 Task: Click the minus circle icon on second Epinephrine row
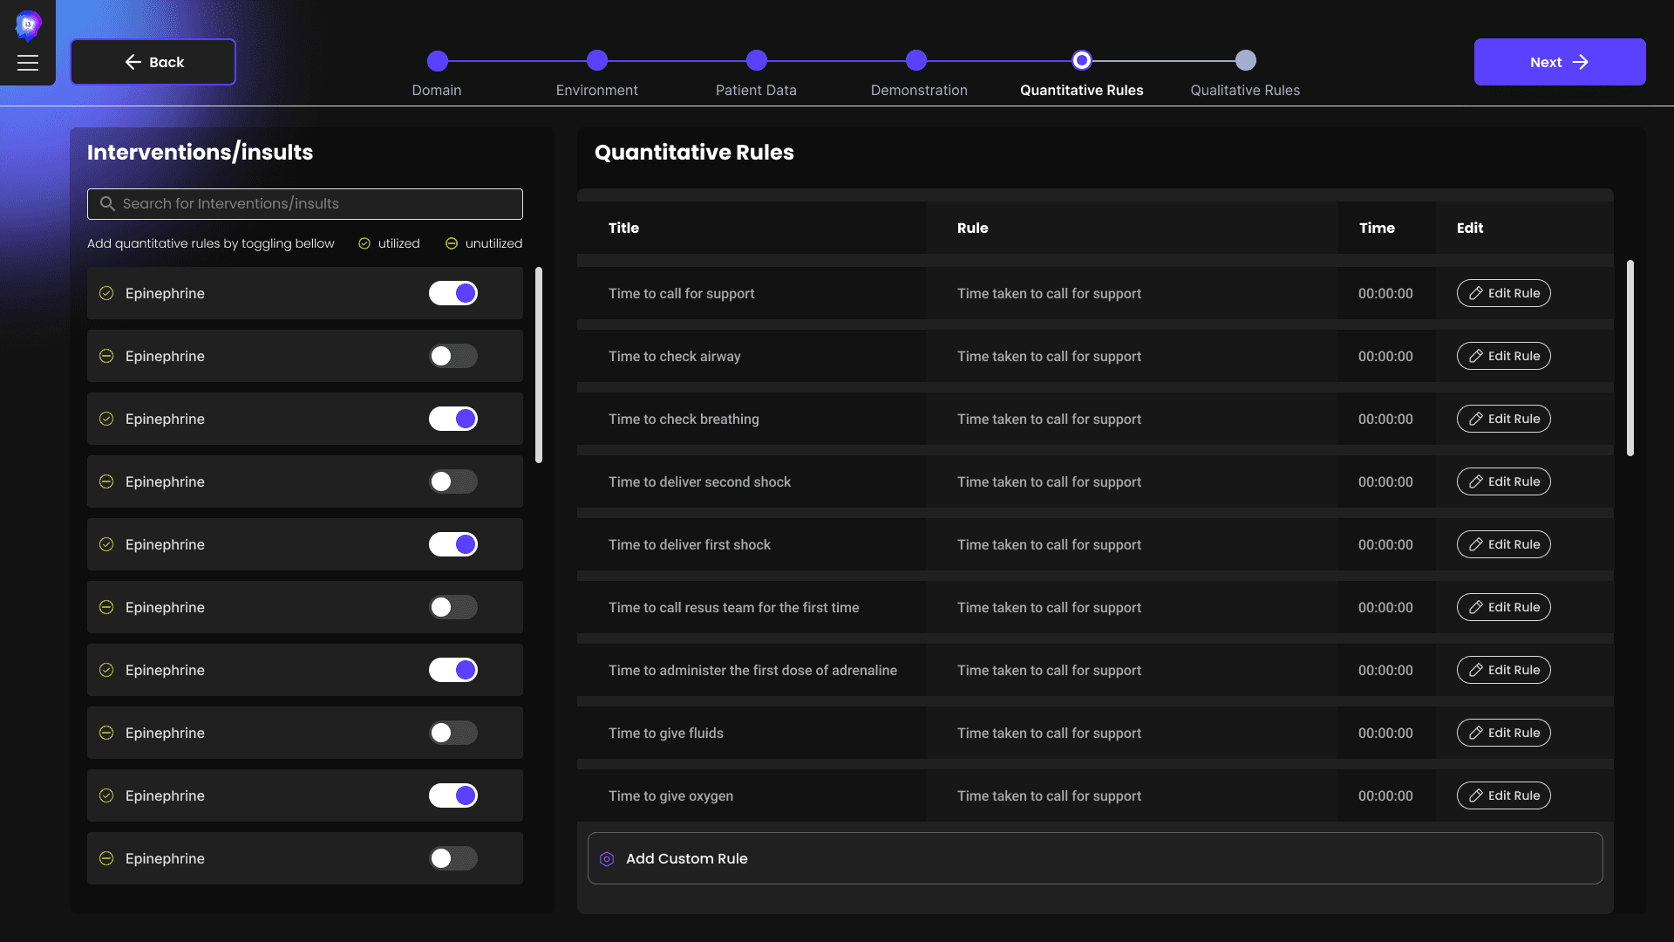tap(106, 357)
